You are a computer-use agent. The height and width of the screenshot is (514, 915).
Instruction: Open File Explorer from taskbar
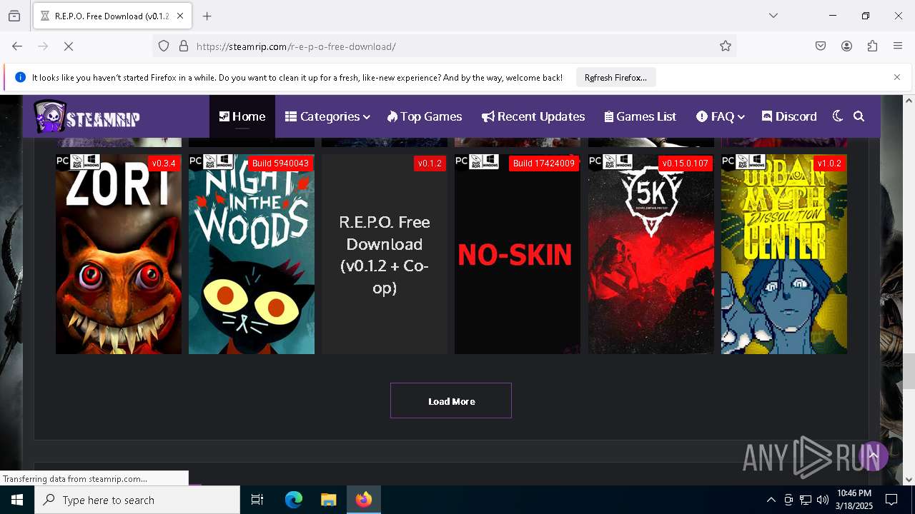pyautogui.click(x=328, y=500)
